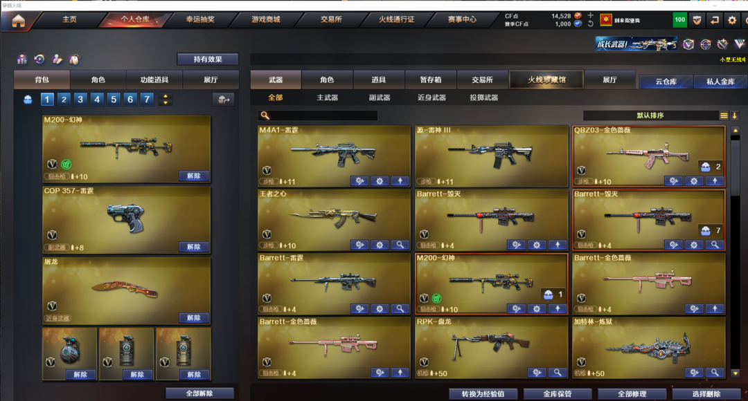
Task: Click the backpack share arrow icon
Action: point(223,100)
